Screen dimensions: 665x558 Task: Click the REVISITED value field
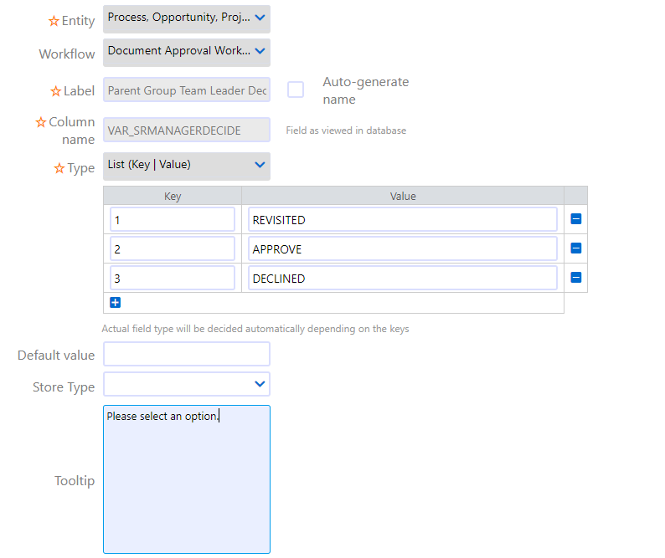point(403,219)
